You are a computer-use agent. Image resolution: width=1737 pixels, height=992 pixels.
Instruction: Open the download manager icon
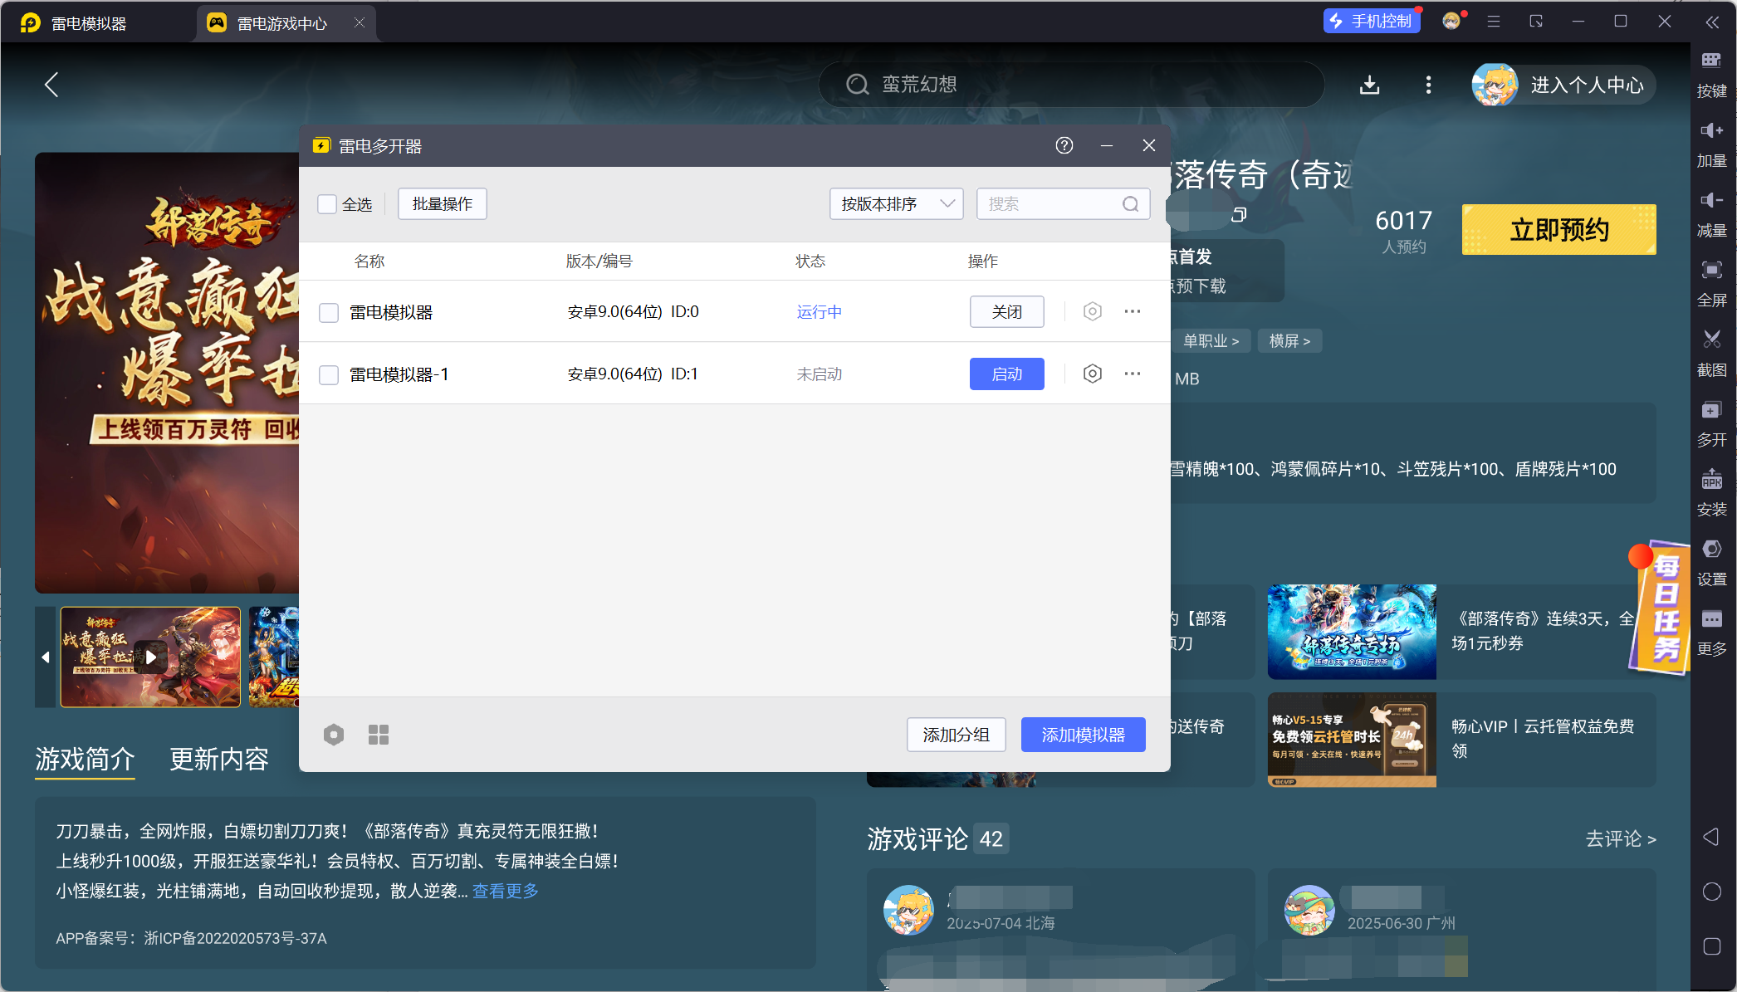coord(1369,85)
